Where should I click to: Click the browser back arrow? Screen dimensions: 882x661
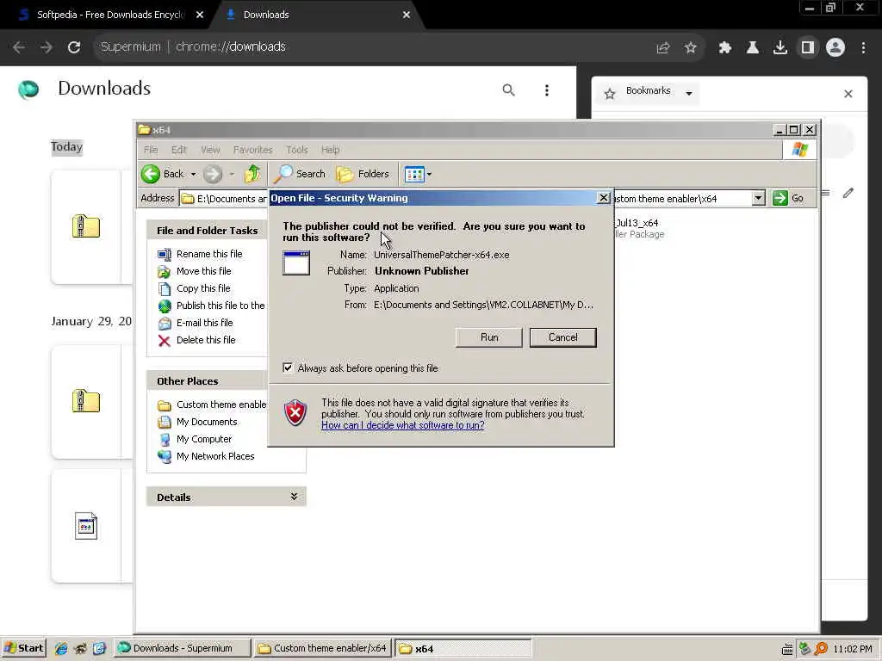[x=19, y=47]
